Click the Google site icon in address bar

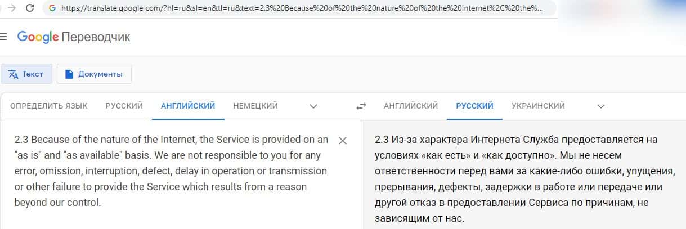click(52, 8)
